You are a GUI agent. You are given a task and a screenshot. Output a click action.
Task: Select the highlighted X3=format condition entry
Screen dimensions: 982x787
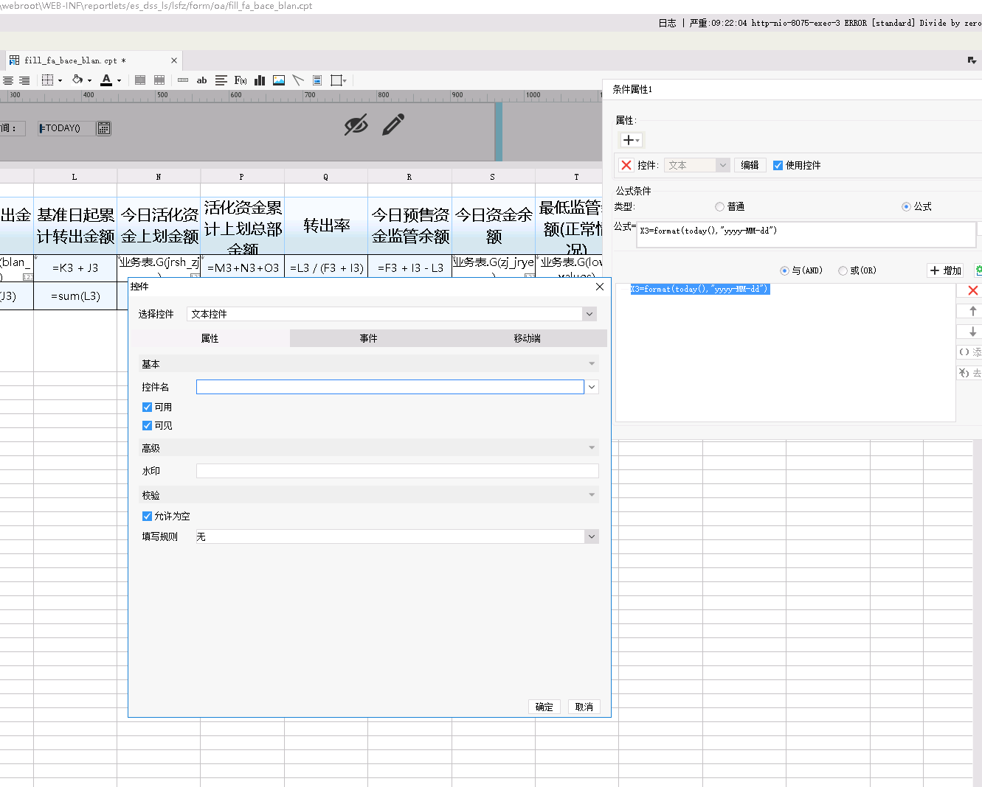tap(699, 289)
